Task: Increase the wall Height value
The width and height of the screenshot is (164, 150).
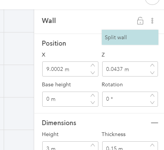Action: tap(93, 145)
